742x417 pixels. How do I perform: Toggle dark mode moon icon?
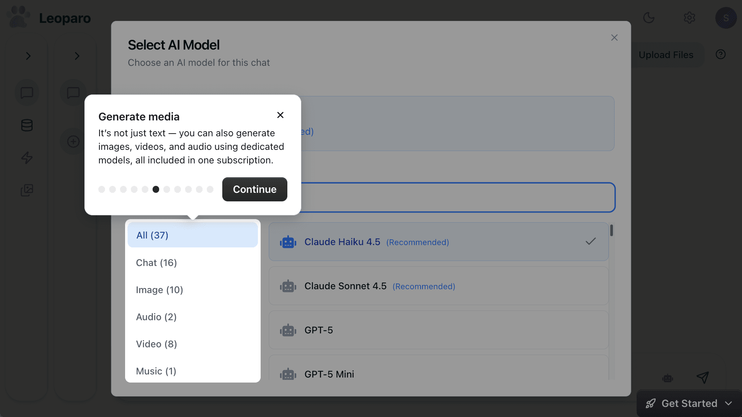pos(649,18)
